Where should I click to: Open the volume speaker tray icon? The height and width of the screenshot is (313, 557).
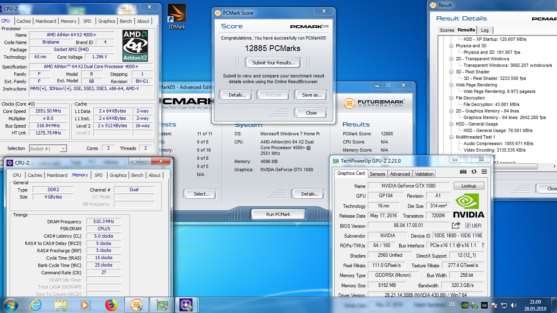coord(514,305)
